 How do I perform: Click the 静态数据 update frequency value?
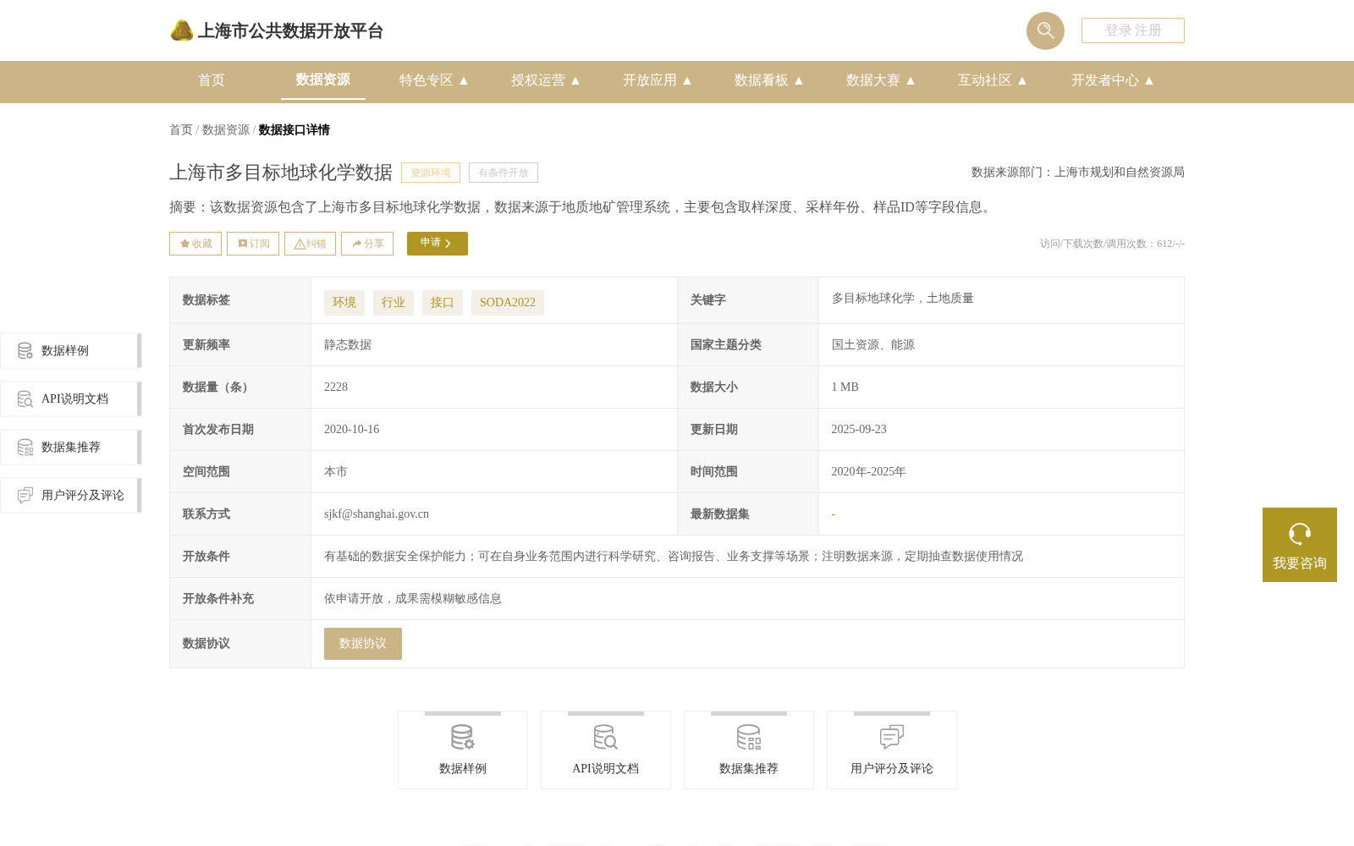click(348, 345)
